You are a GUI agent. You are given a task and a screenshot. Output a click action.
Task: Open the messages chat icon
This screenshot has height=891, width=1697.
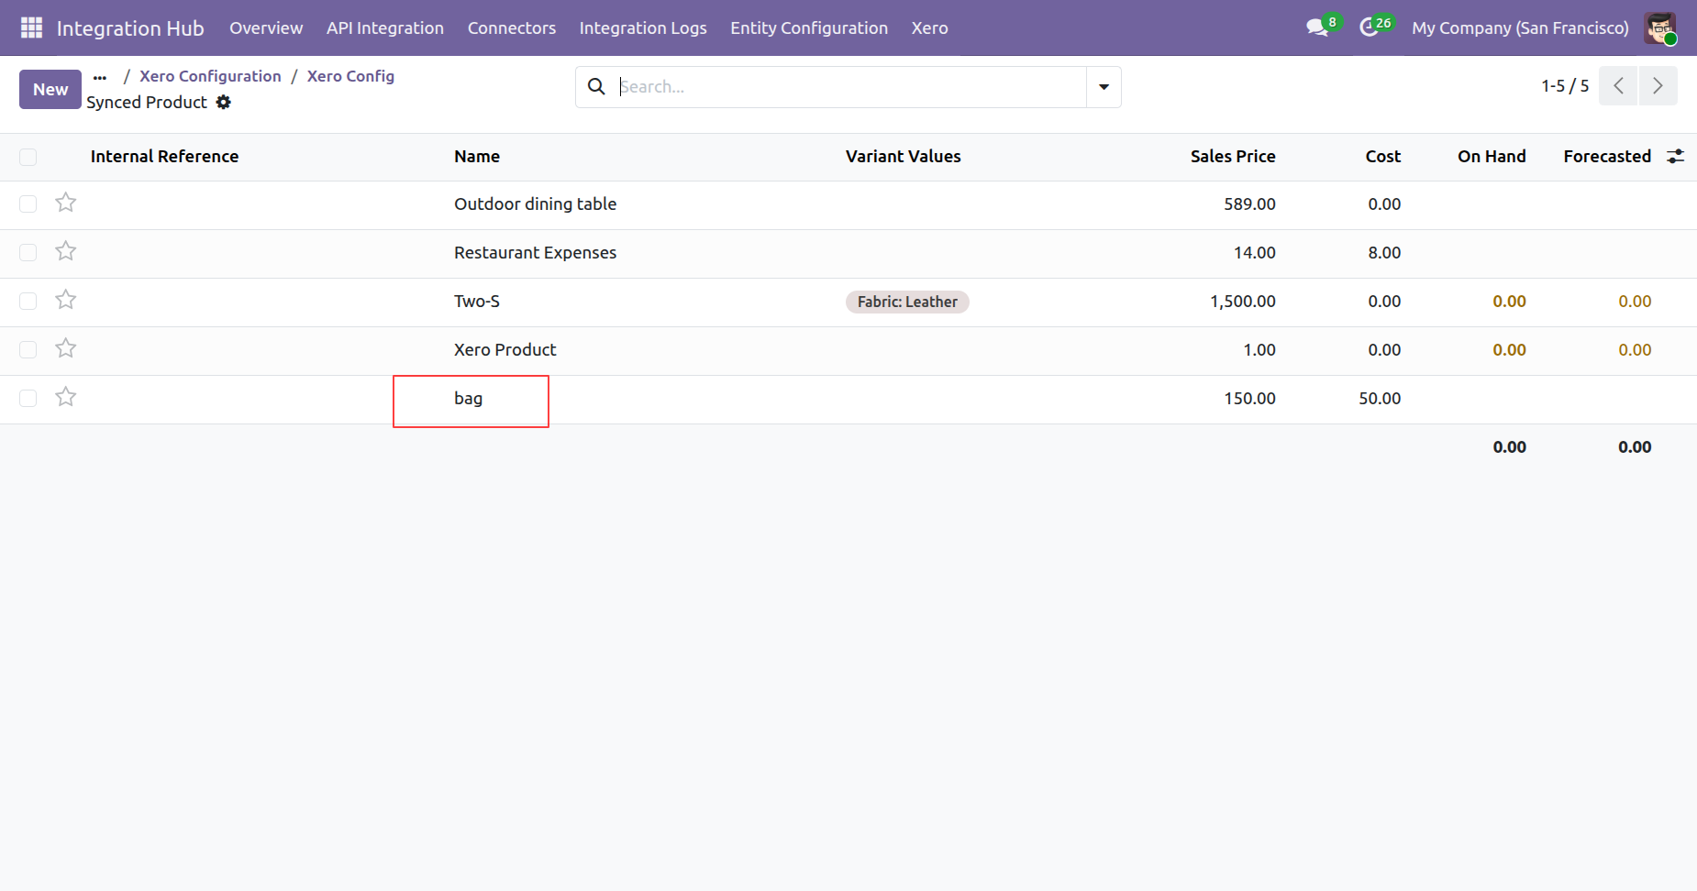click(x=1317, y=27)
